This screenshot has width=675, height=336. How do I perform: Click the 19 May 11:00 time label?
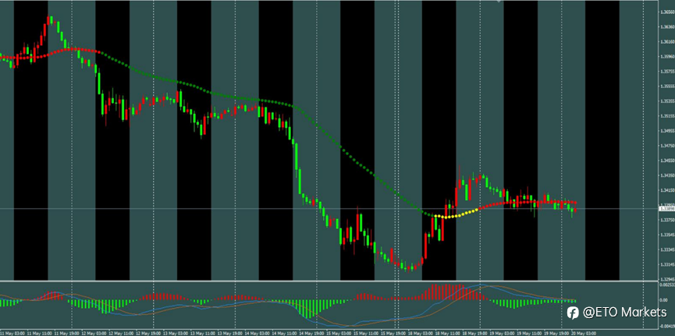(531, 334)
